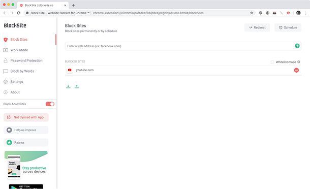Click the Redirect button

pos(257,27)
